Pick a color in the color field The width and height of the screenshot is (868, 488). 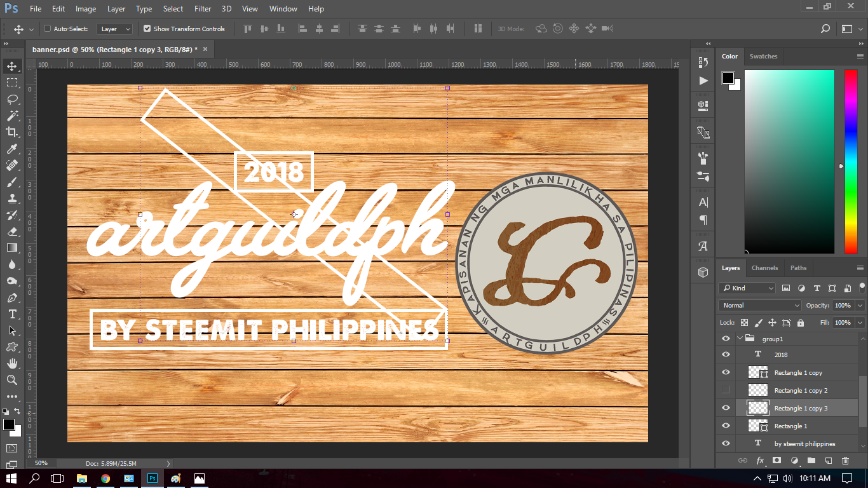[x=789, y=161]
